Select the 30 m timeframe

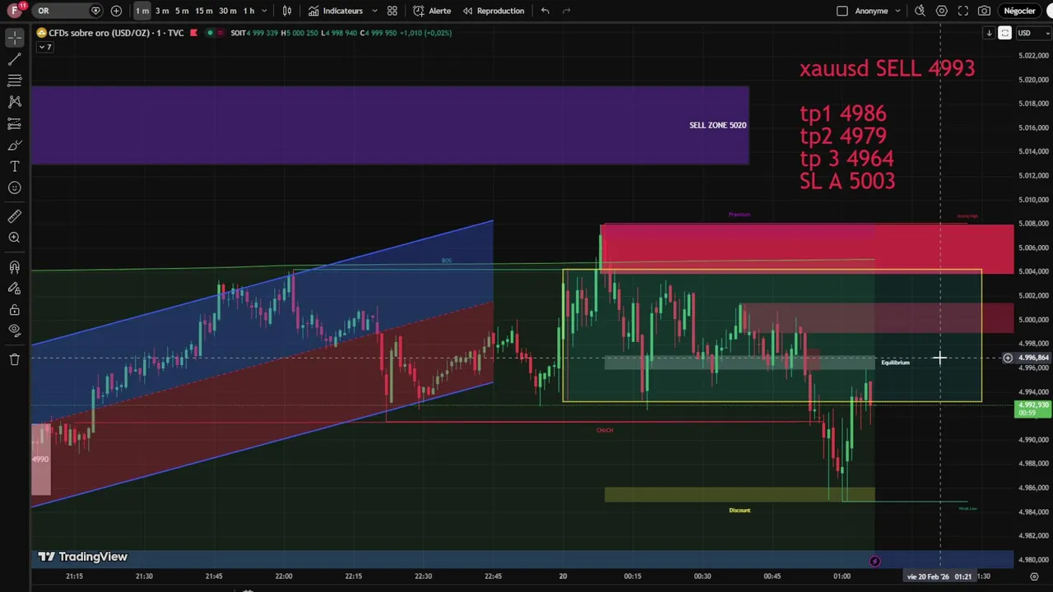[x=227, y=11]
